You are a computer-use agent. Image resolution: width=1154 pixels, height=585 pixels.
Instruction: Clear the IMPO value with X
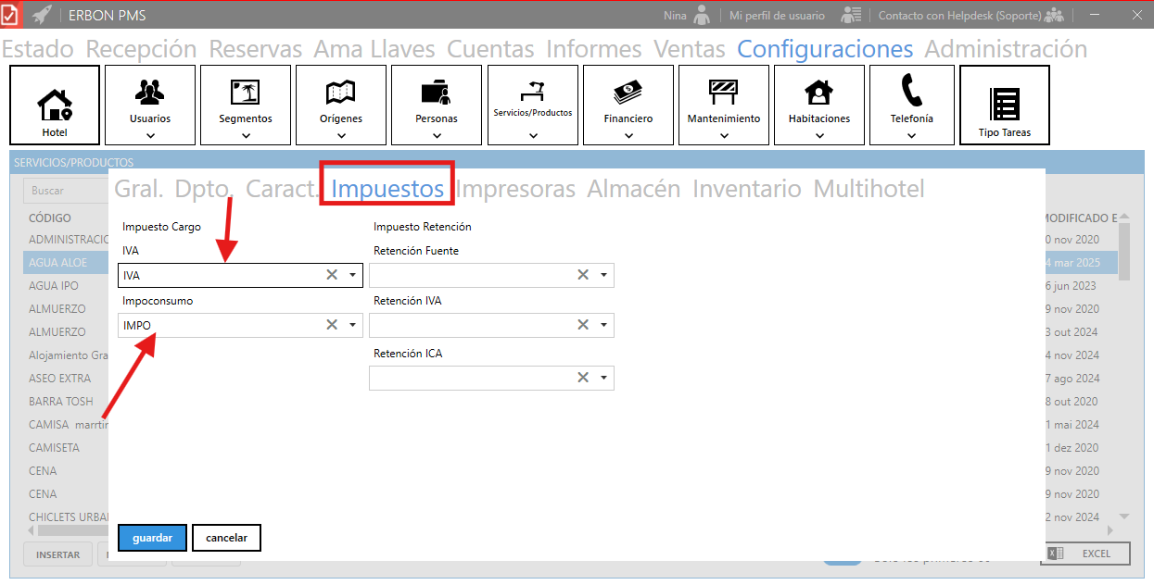tap(332, 325)
